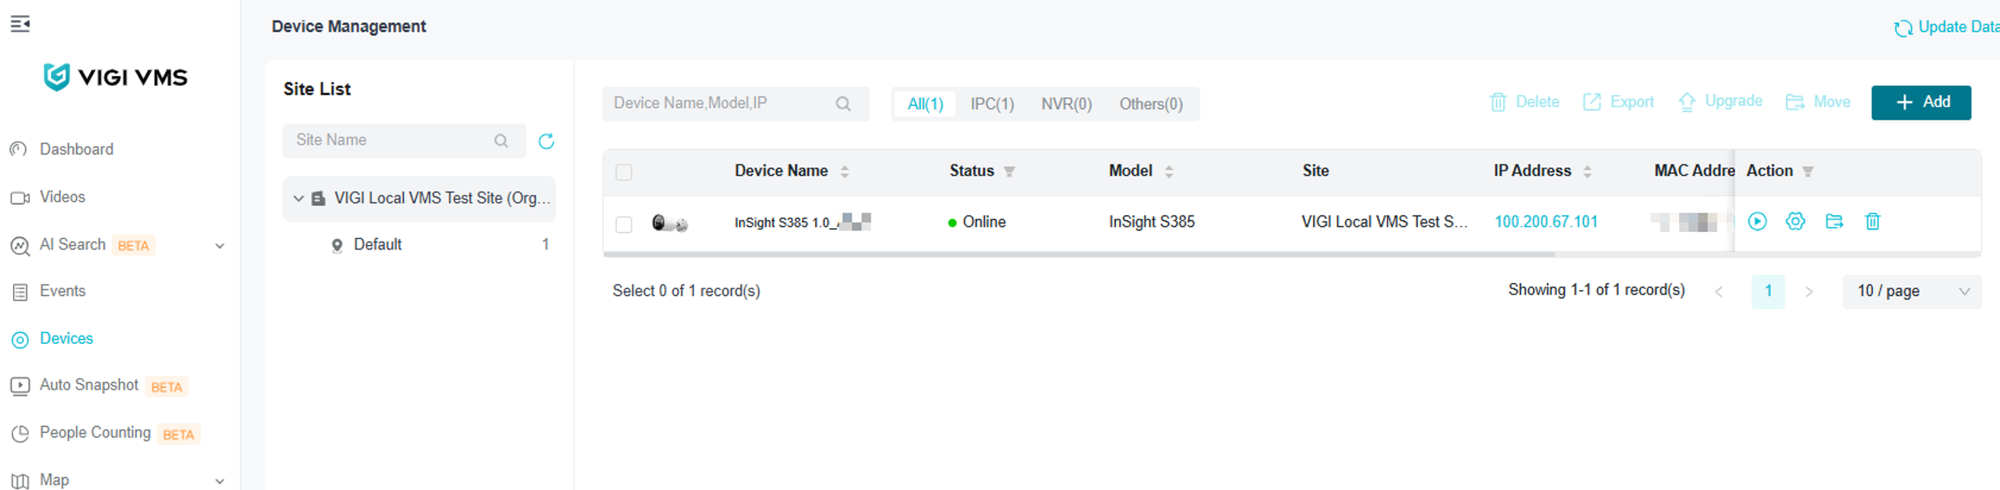Collapse the VIGI Local VMS Test Site node
2000x490 pixels.
coord(298,199)
